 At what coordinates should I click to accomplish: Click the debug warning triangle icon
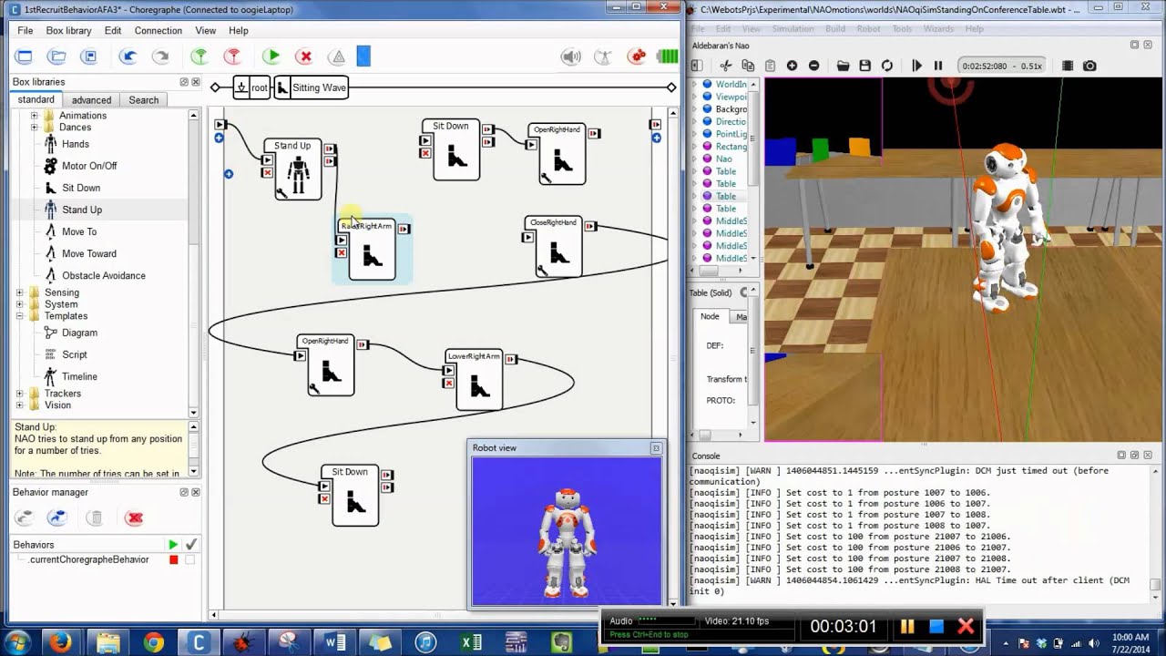pos(338,56)
